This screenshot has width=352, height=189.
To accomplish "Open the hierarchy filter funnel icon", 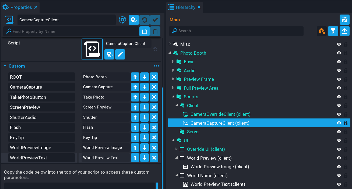I will click(333, 31).
